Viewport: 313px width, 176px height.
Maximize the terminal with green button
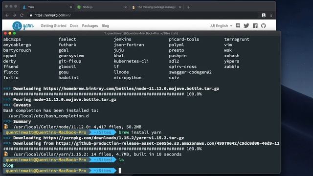click(14, 33)
